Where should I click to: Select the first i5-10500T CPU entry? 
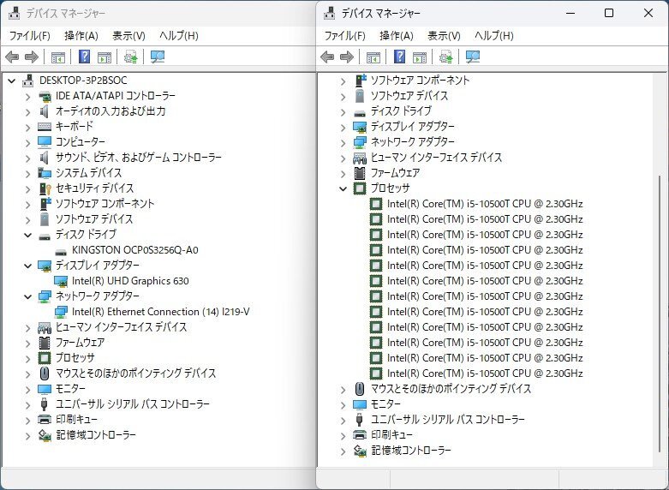[484, 204]
